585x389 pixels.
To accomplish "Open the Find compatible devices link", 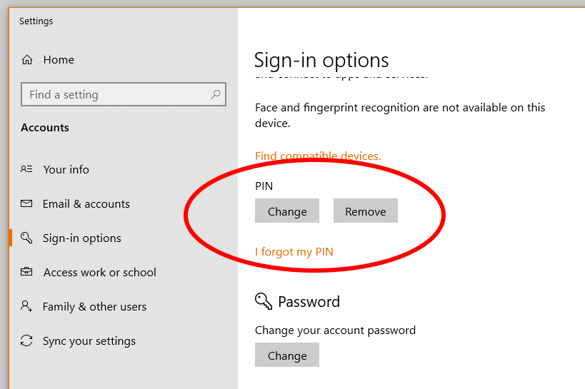I will coord(318,156).
